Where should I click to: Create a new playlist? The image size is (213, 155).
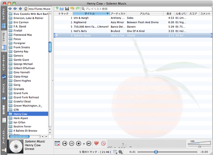[x=56, y=9]
